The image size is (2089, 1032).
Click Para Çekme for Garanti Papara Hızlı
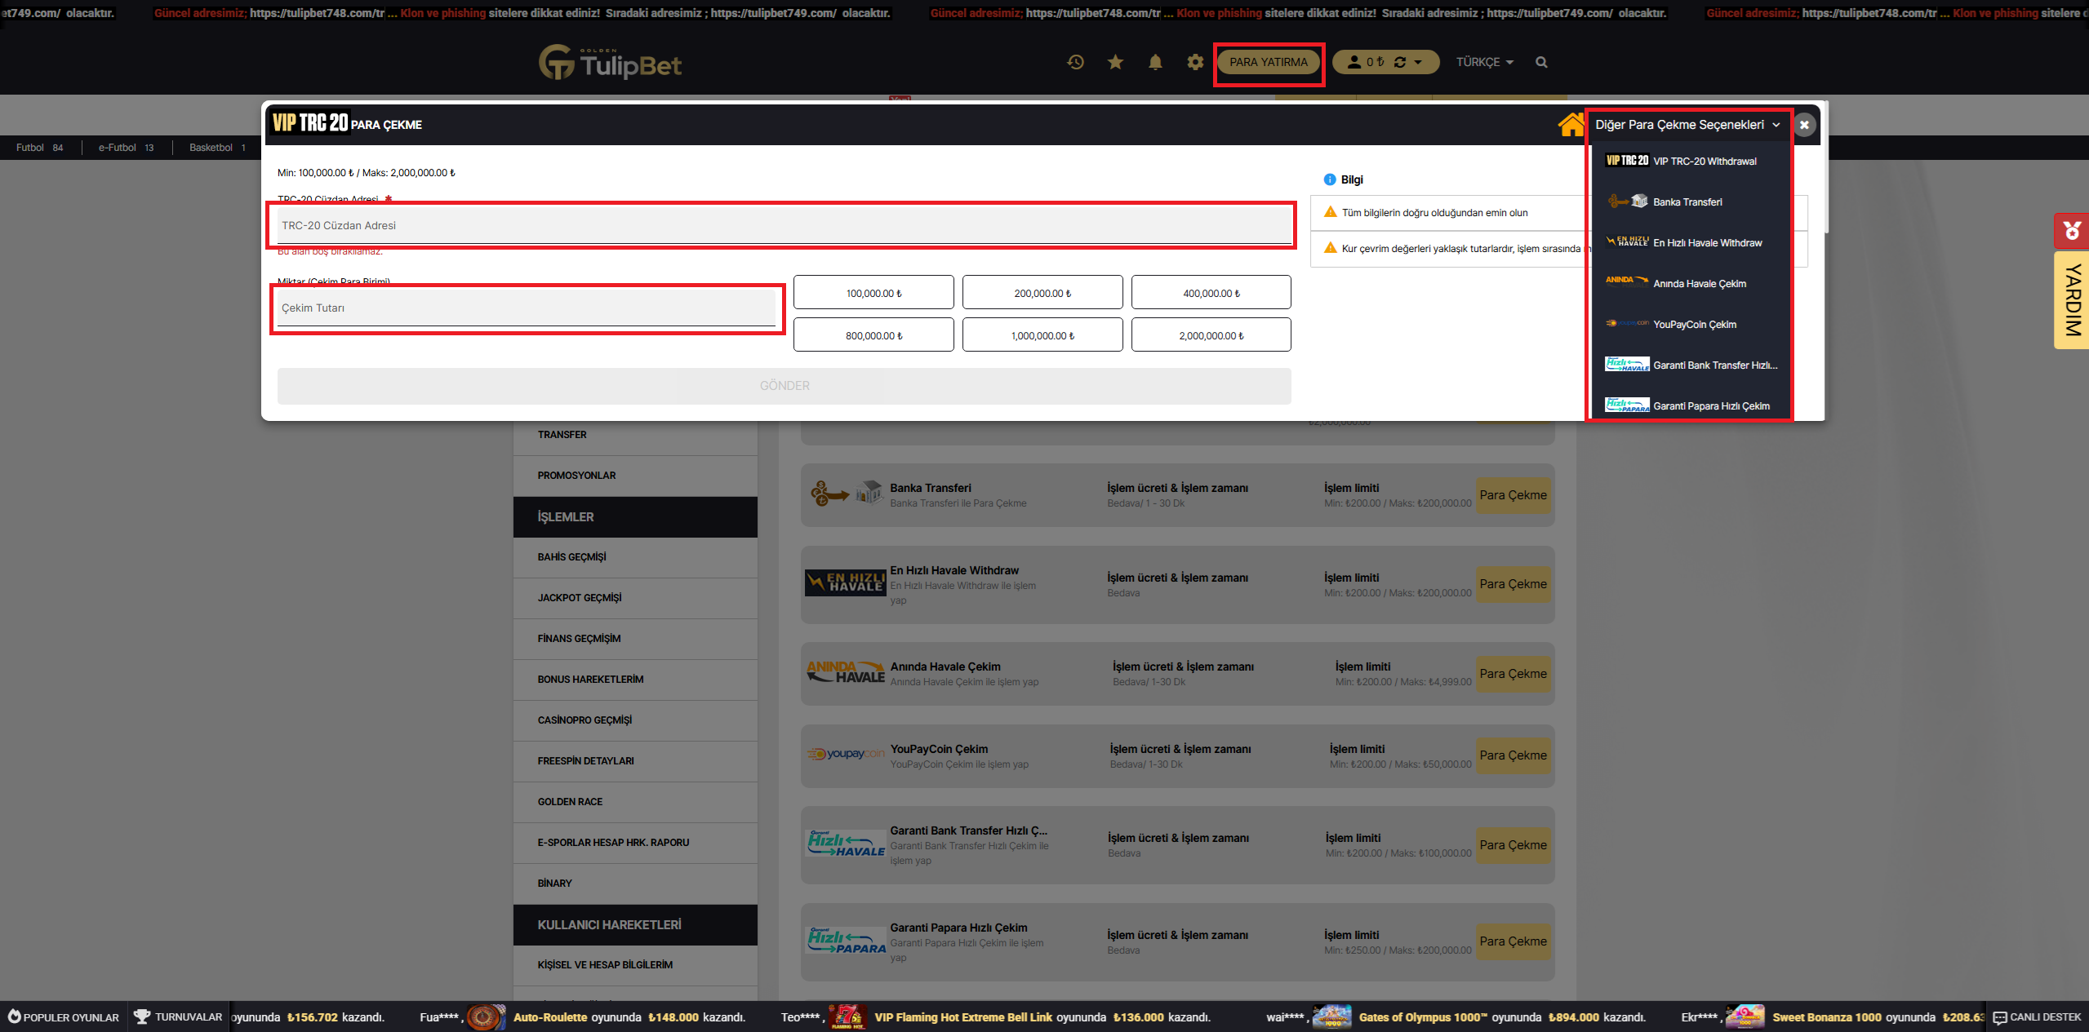(x=1513, y=941)
